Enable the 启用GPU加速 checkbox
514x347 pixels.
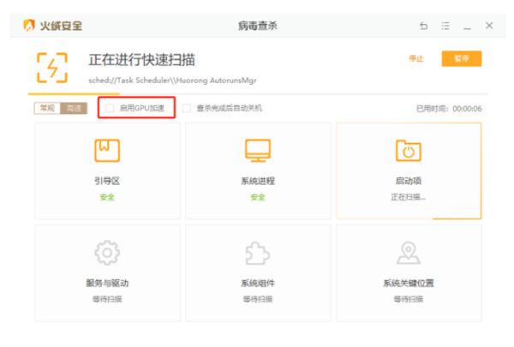click(x=110, y=108)
